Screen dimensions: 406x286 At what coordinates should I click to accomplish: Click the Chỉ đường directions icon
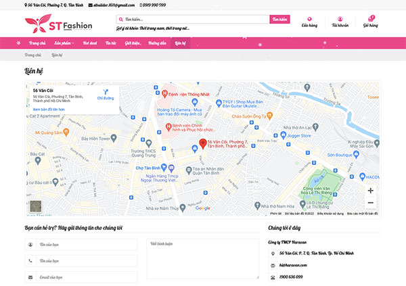pos(106,92)
